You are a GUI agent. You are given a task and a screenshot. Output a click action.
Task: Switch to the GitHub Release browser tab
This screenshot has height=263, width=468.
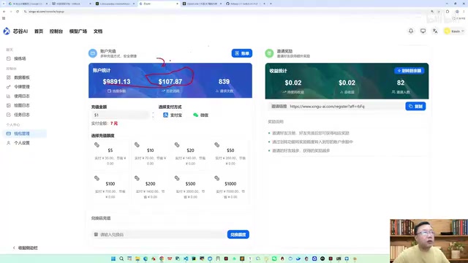point(245,4)
